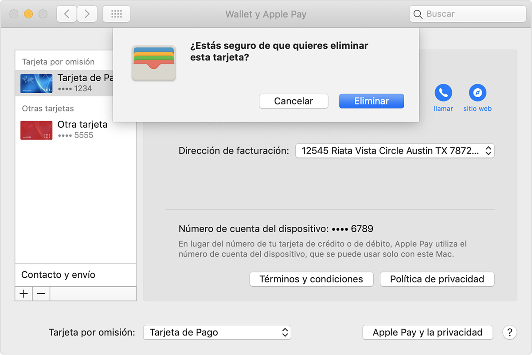Open Términos y condiciones
Viewport: 532px width, 355px height.
click(x=311, y=279)
